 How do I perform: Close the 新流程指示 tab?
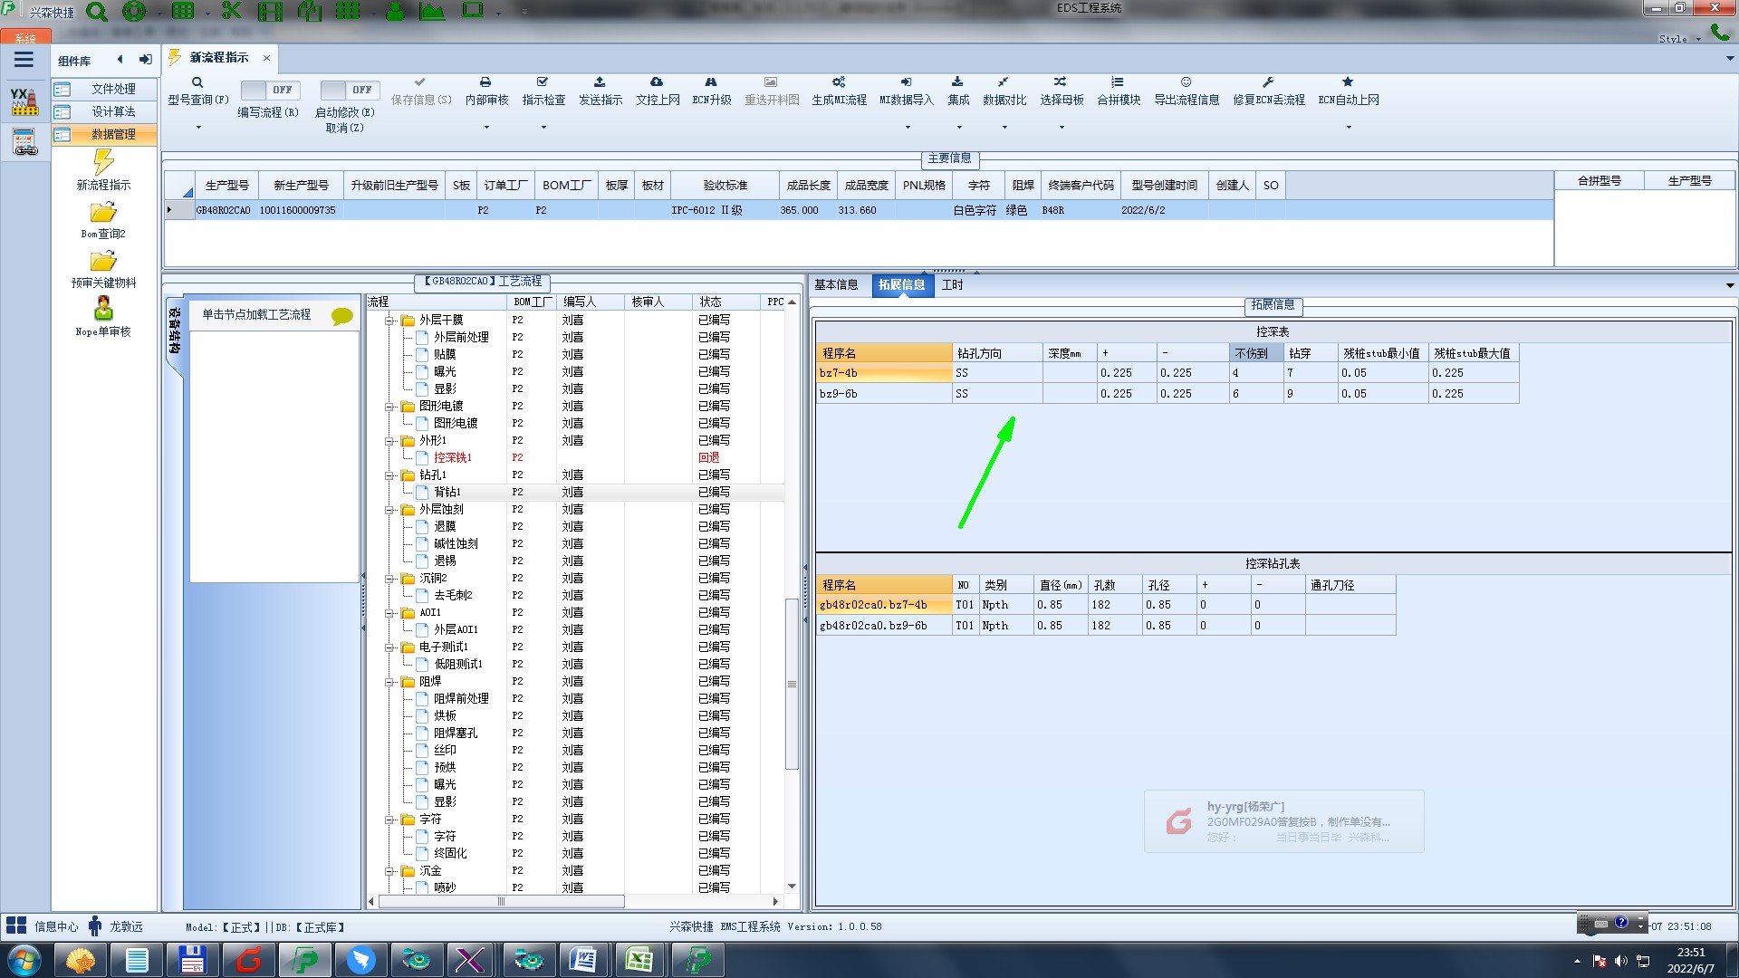click(266, 58)
